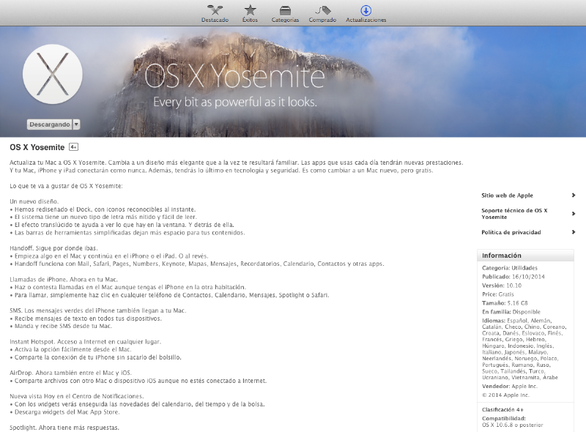Image resolution: width=586 pixels, height=432 pixels.
Task: Select the Publicado: 16/10/2014 text
Action: coord(513,277)
